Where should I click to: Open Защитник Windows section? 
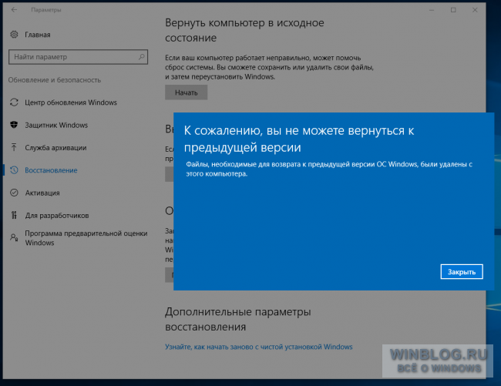pyautogui.click(x=56, y=125)
